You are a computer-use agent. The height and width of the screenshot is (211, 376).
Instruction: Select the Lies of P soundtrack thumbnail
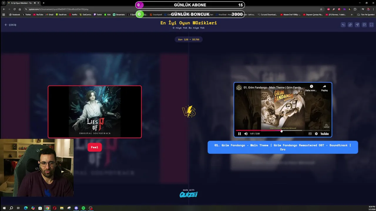95,112
